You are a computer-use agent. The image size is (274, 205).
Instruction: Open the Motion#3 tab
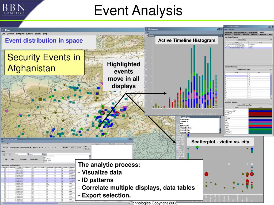coord(246,35)
